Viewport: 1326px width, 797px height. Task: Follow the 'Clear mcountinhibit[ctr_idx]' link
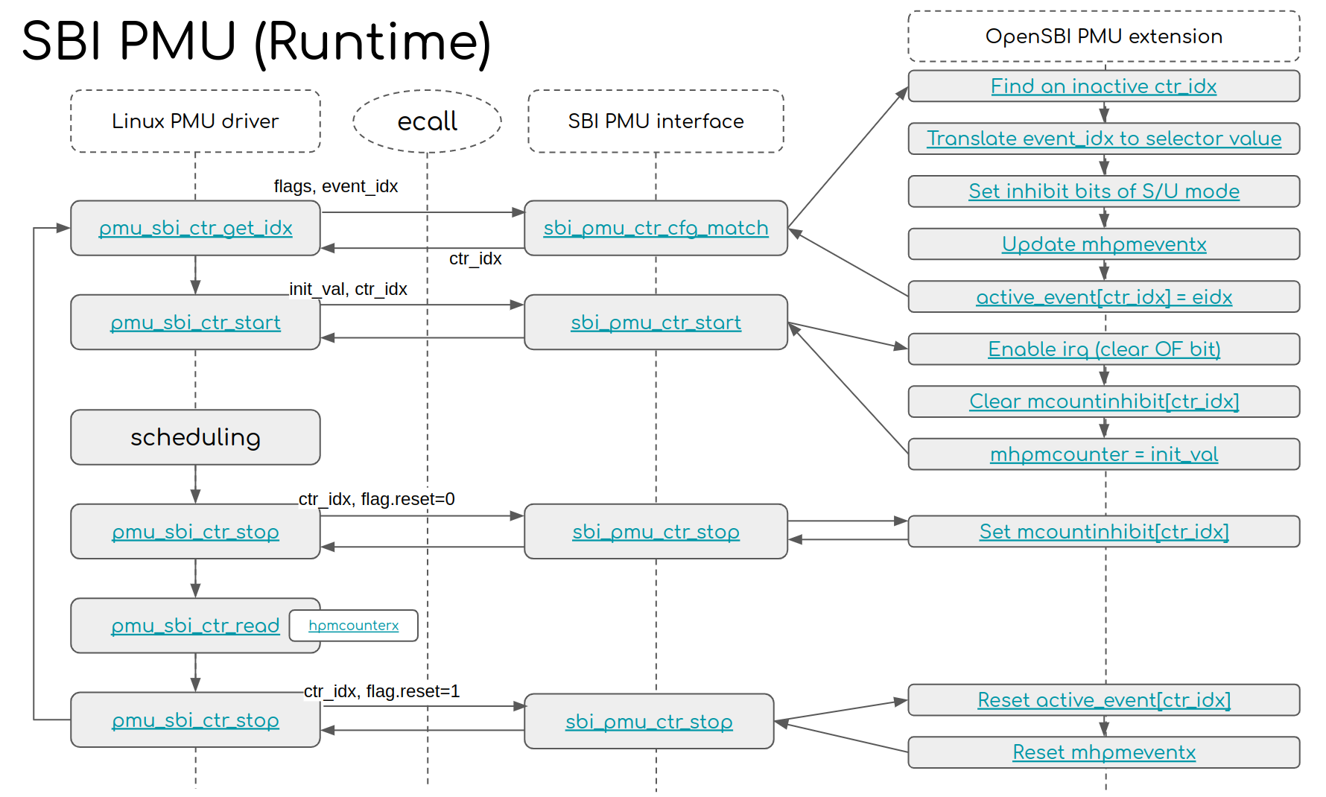(x=1103, y=401)
